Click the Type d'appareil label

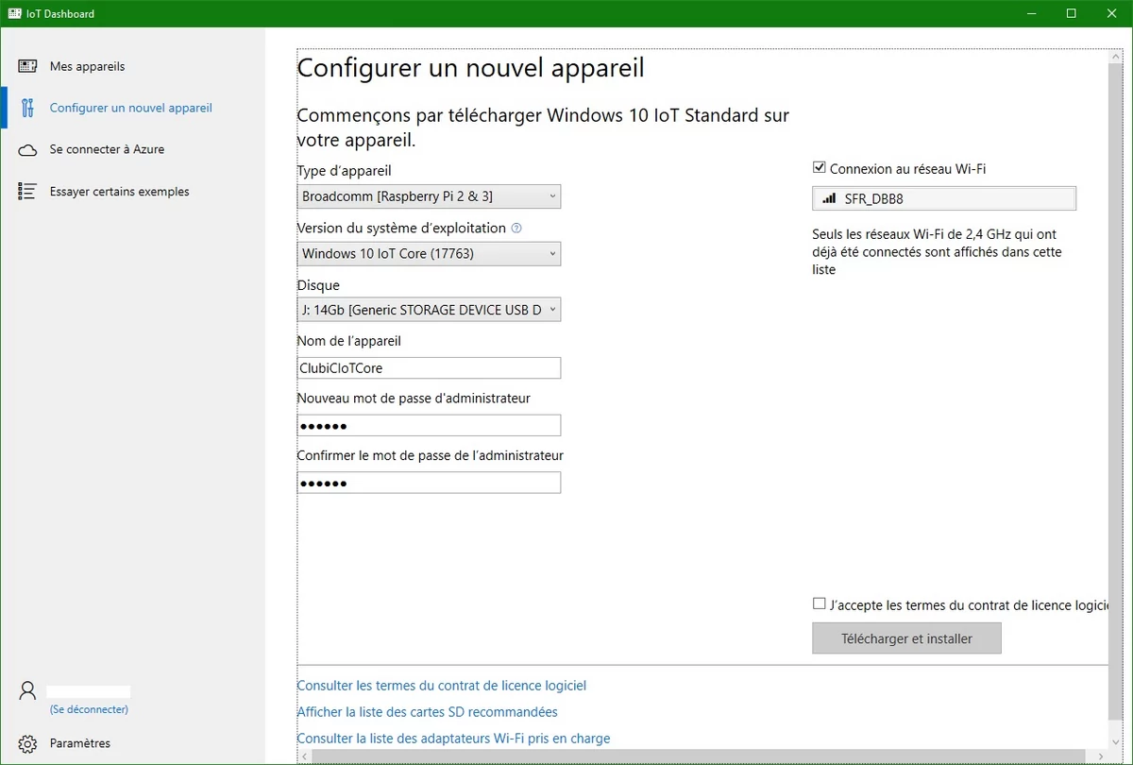tap(344, 171)
